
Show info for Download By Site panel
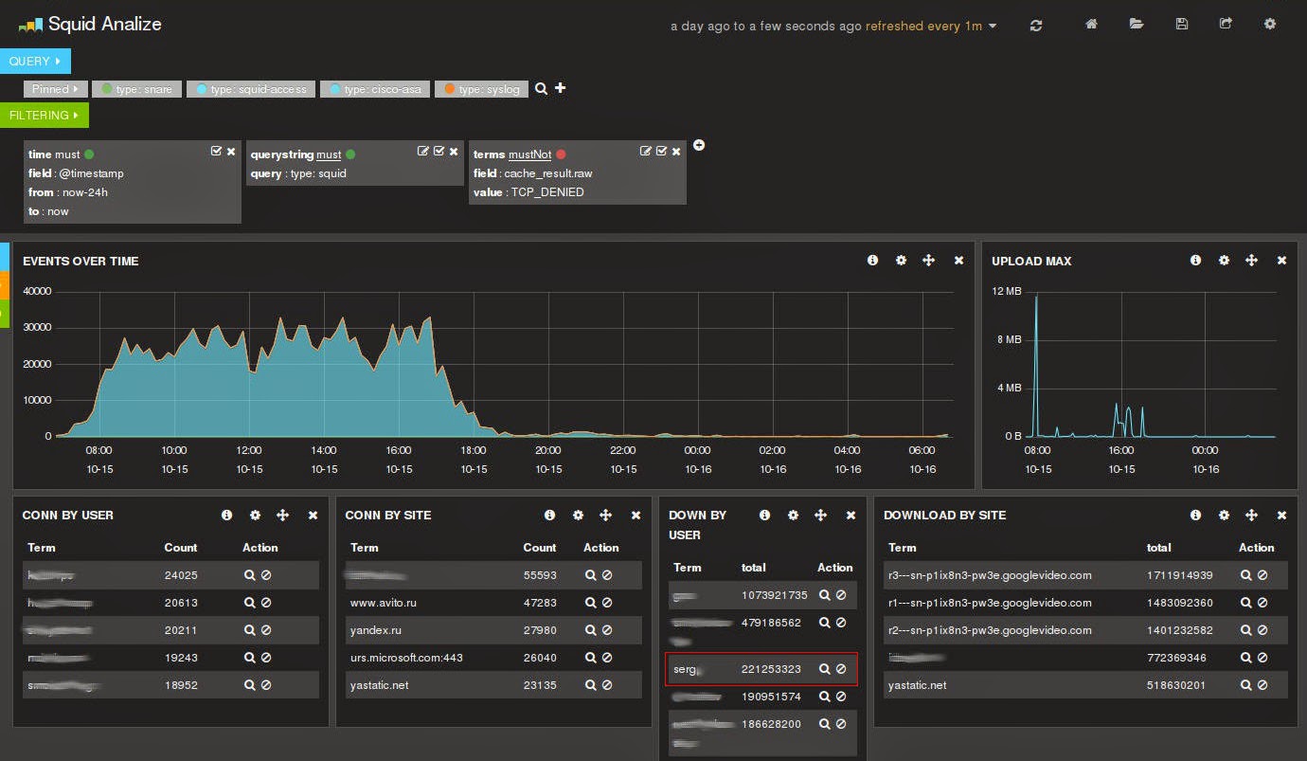pos(1195,515)
